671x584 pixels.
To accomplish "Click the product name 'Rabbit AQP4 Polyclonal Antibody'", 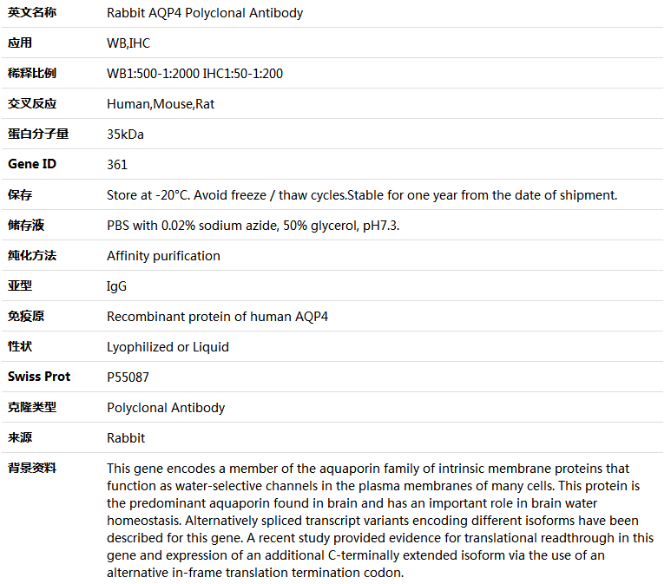I will point(205,13).
